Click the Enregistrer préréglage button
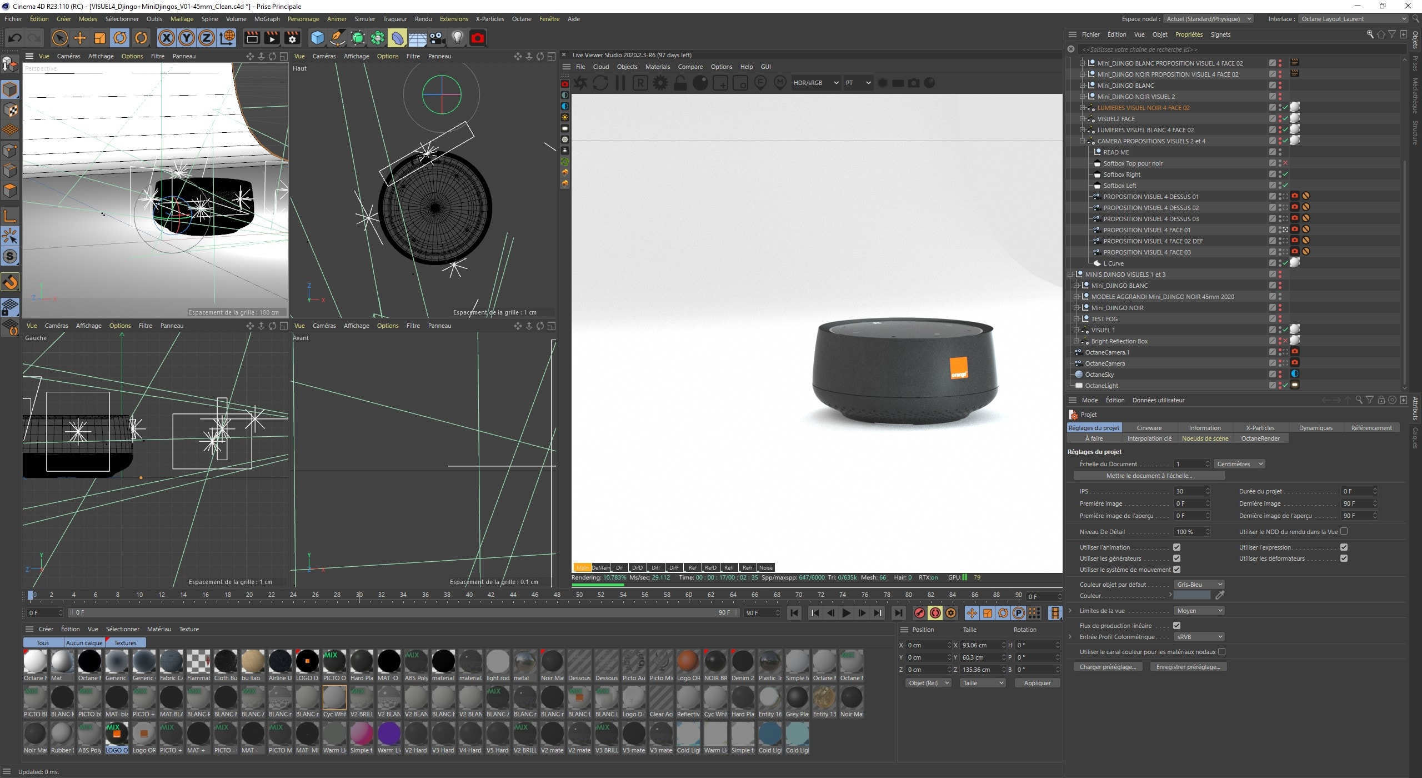The height and width of the screenshot is (778, 1422). [x=1188, y=667]
